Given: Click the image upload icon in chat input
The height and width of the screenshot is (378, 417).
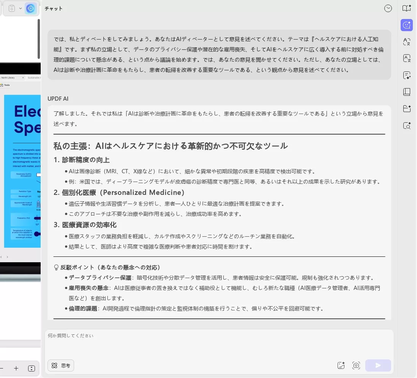Looking at the screenshot, I should (x=341, y=365).
